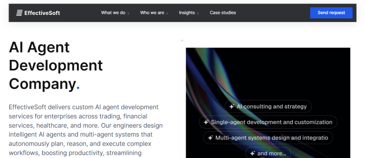Viewport: 365px width, 158px height.
Task: Select Single-agent development and customization pill
Action: tap(268, 122)
